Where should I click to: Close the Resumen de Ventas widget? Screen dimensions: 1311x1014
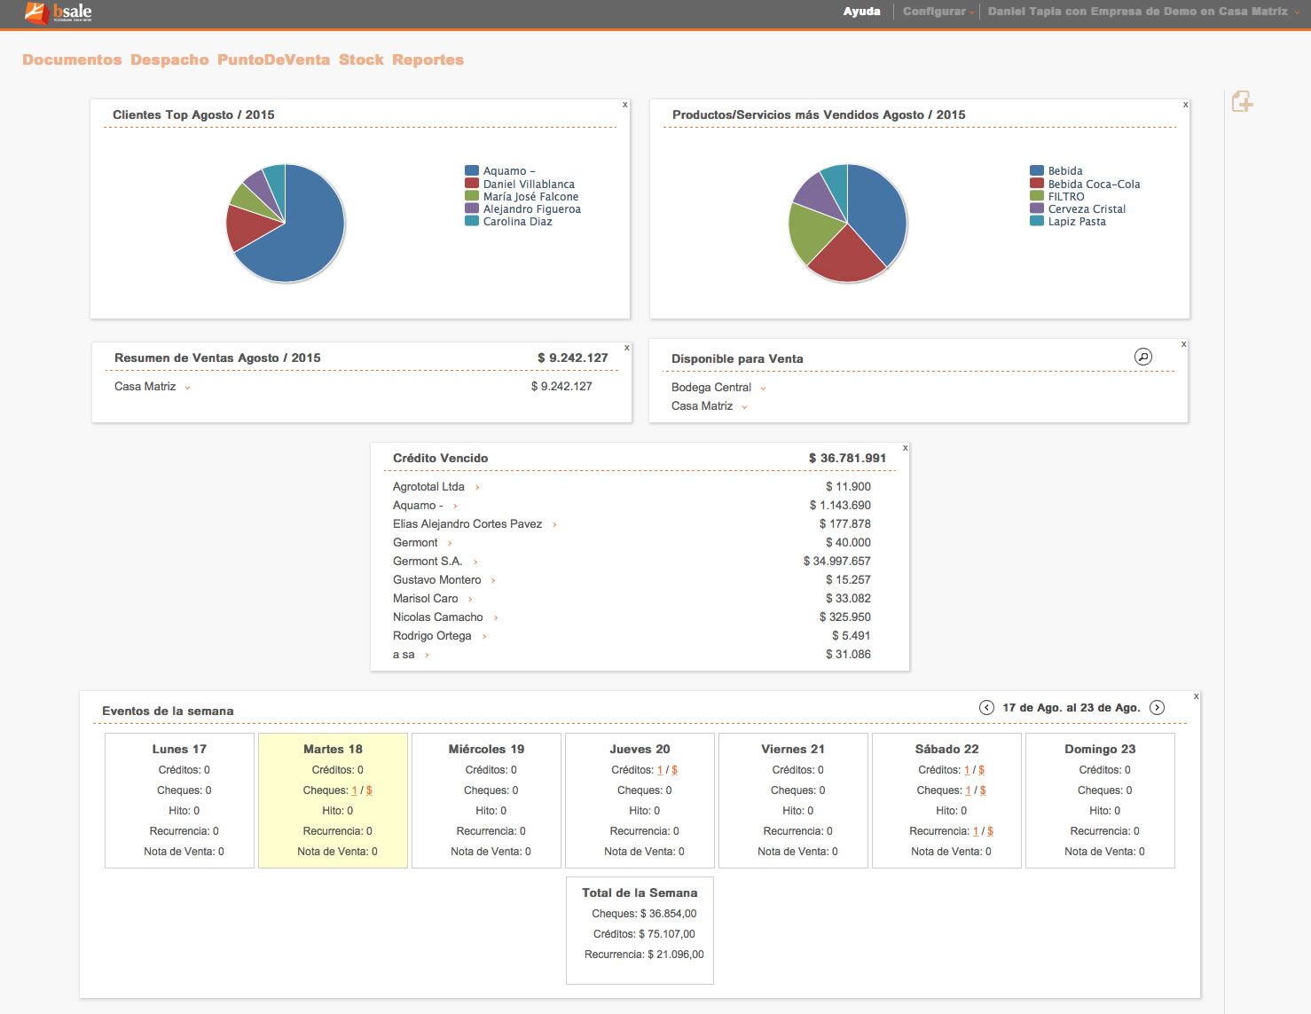[627, 348]
